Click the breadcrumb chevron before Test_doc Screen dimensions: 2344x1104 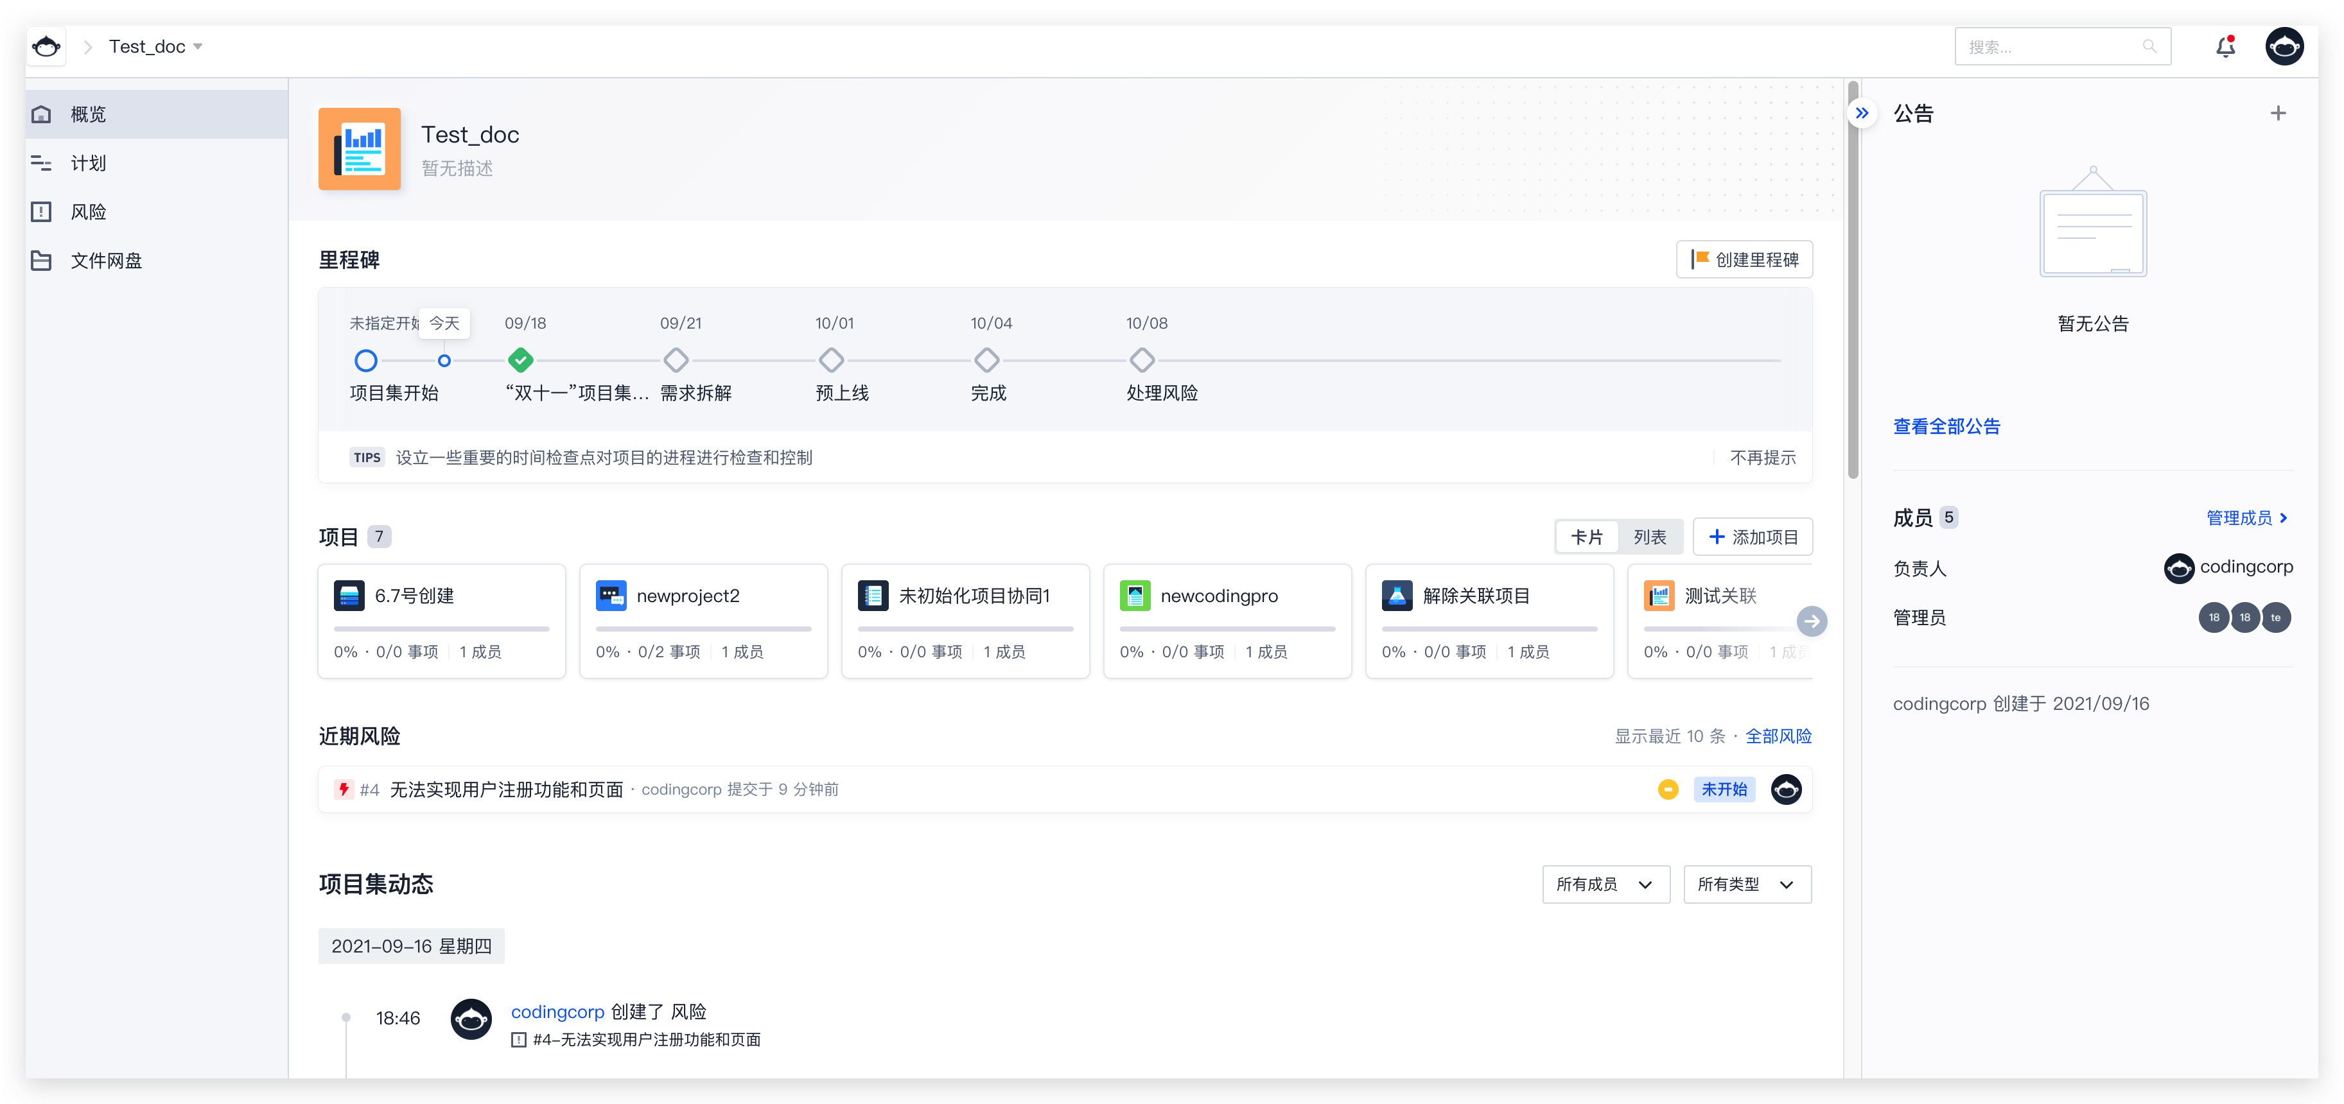click(x=88, y=46)
